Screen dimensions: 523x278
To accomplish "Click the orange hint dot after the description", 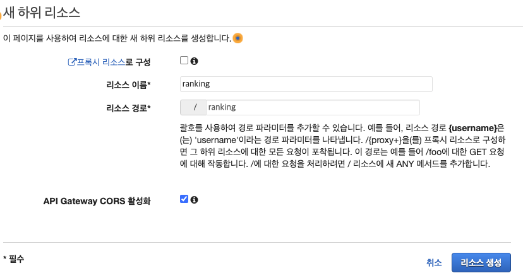I will pyautogui.click(x=238, y=38).
